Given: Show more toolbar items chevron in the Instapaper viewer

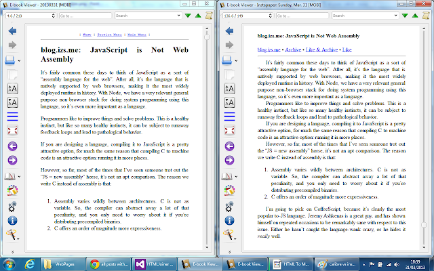Looking at the screenshot, I should pyautogui.click(x=229, y=251).
